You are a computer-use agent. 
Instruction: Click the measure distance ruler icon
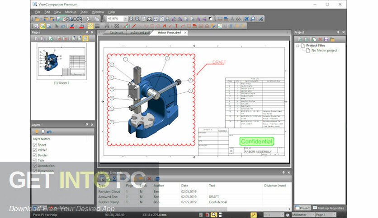[220, 19]
